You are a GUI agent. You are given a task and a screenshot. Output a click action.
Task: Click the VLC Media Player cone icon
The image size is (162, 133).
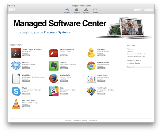(x=16, y=104)
